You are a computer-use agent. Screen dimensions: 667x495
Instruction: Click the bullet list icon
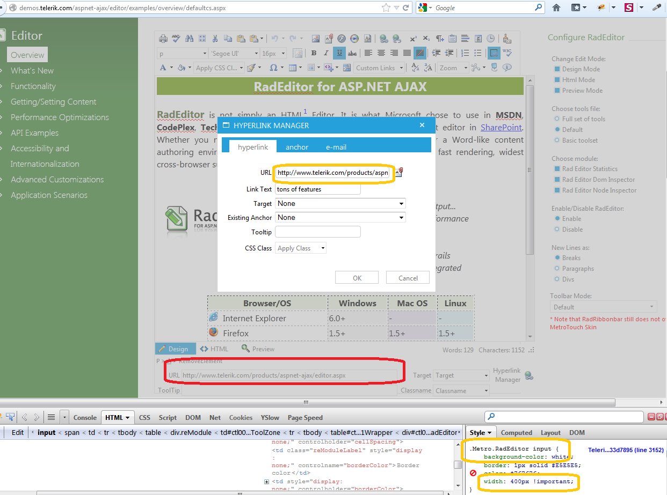click(477, 53)
